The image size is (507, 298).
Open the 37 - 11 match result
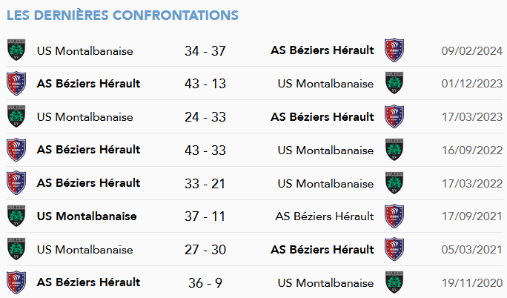coord(205,216)
